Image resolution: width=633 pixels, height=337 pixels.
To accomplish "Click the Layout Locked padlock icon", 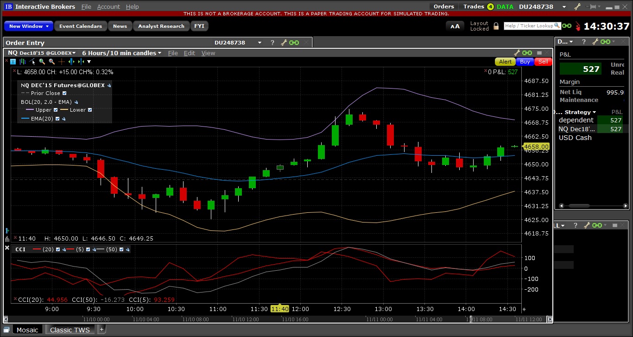I will point(496,26).
